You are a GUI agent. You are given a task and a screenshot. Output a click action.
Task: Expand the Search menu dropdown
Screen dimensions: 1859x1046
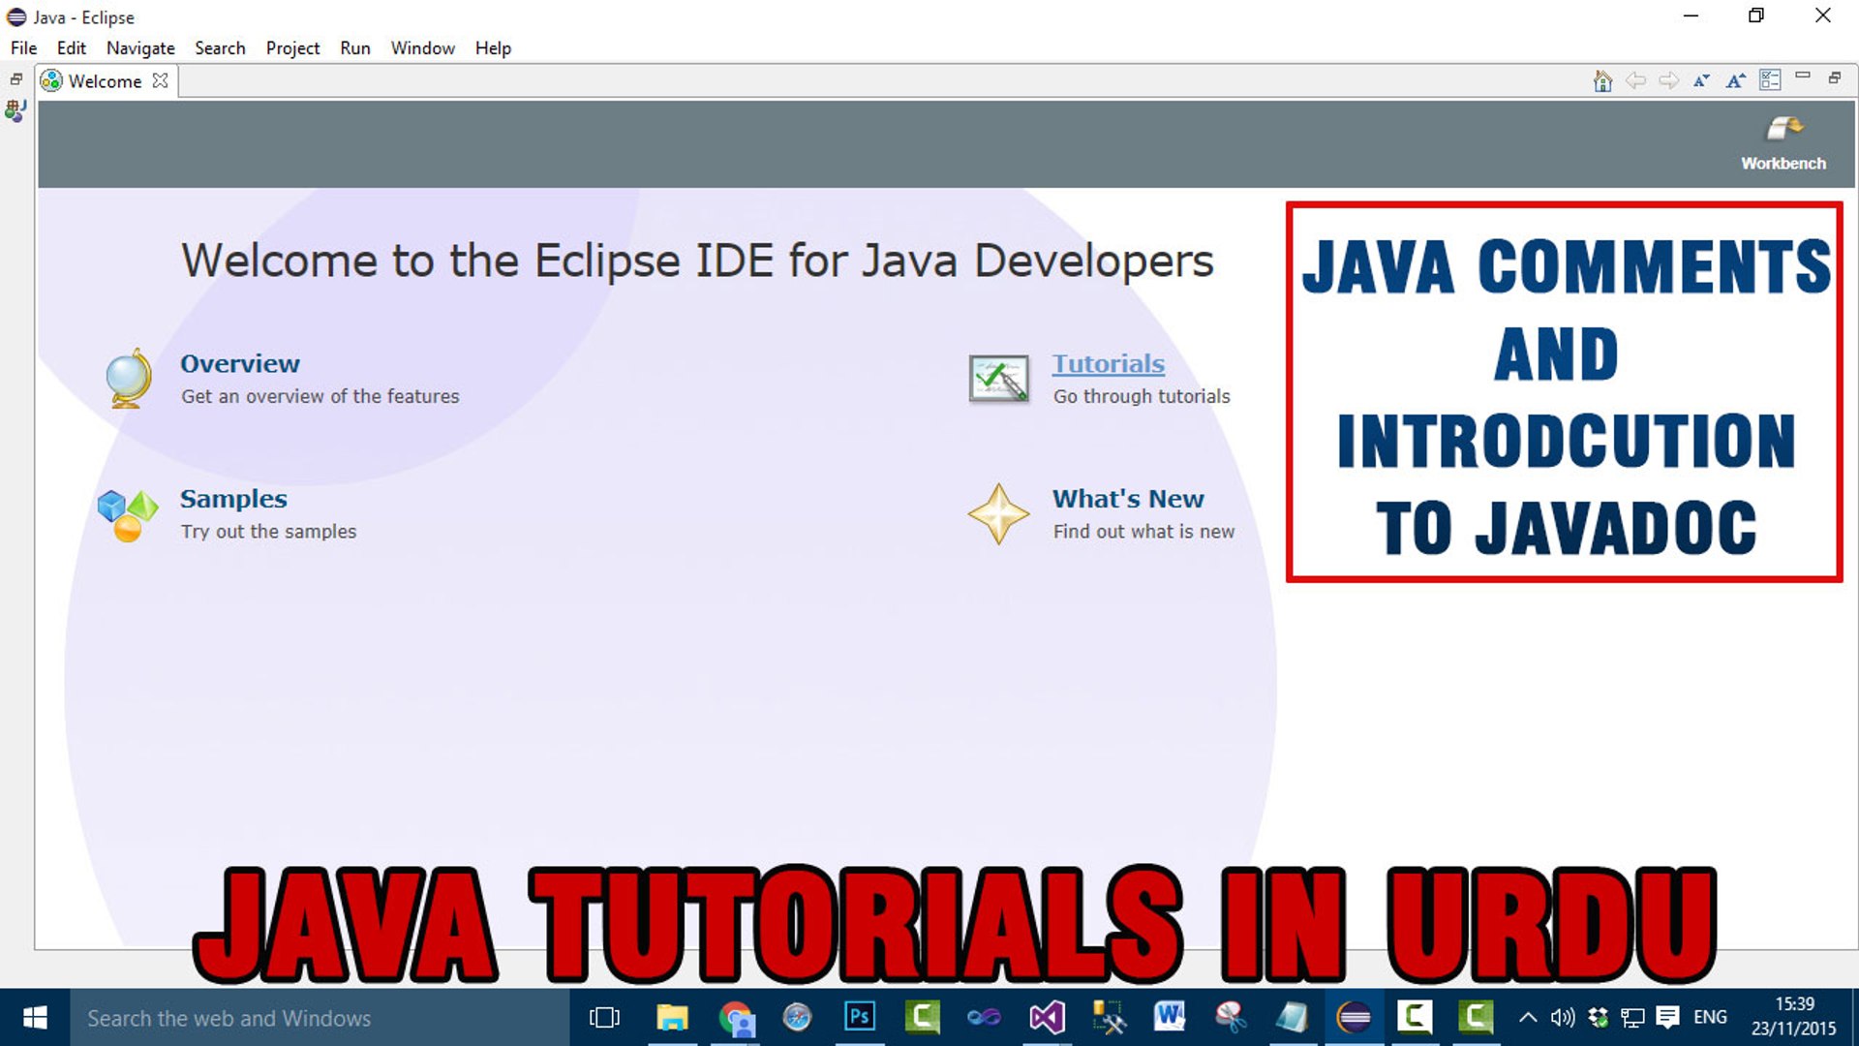coord(220,48)
